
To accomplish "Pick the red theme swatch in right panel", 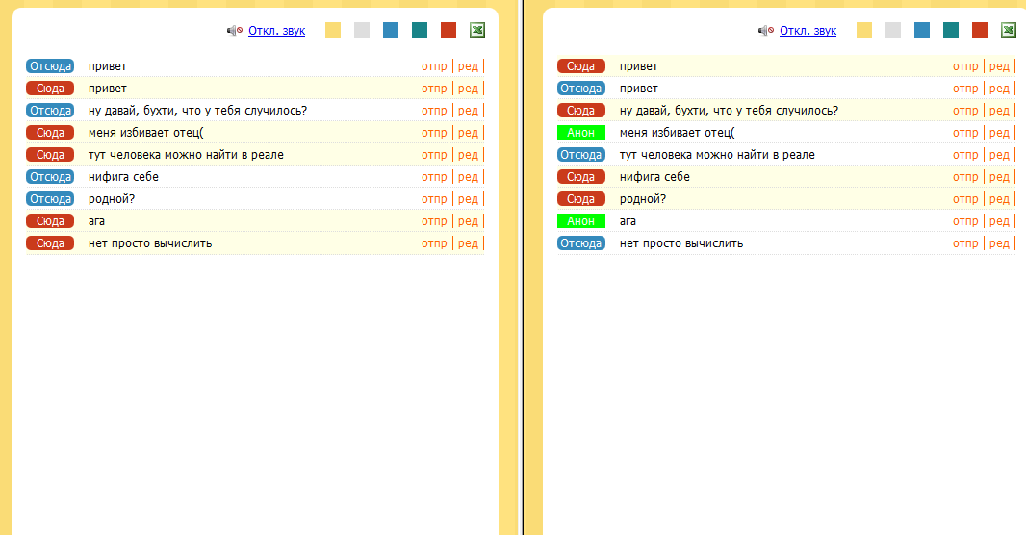I will pos(980,30).
